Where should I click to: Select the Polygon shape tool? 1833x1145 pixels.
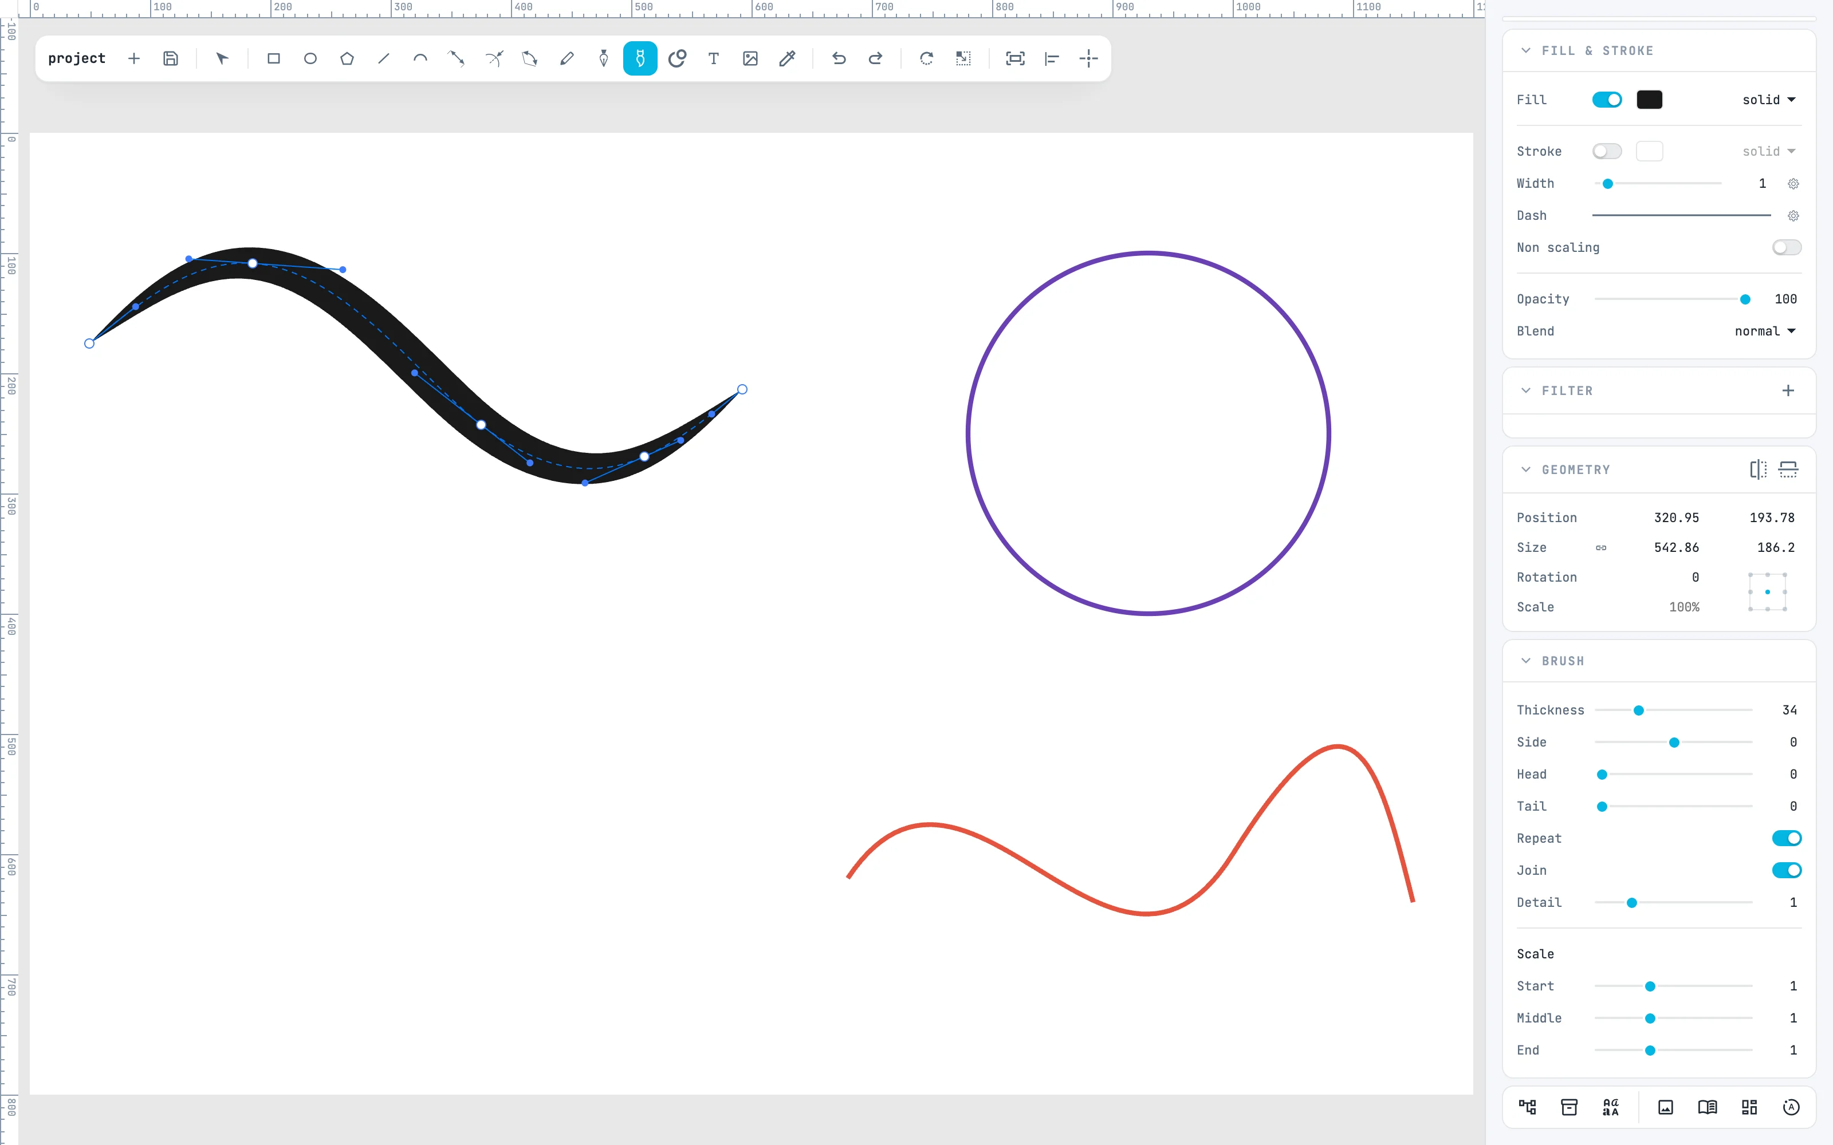click(347, 58)
